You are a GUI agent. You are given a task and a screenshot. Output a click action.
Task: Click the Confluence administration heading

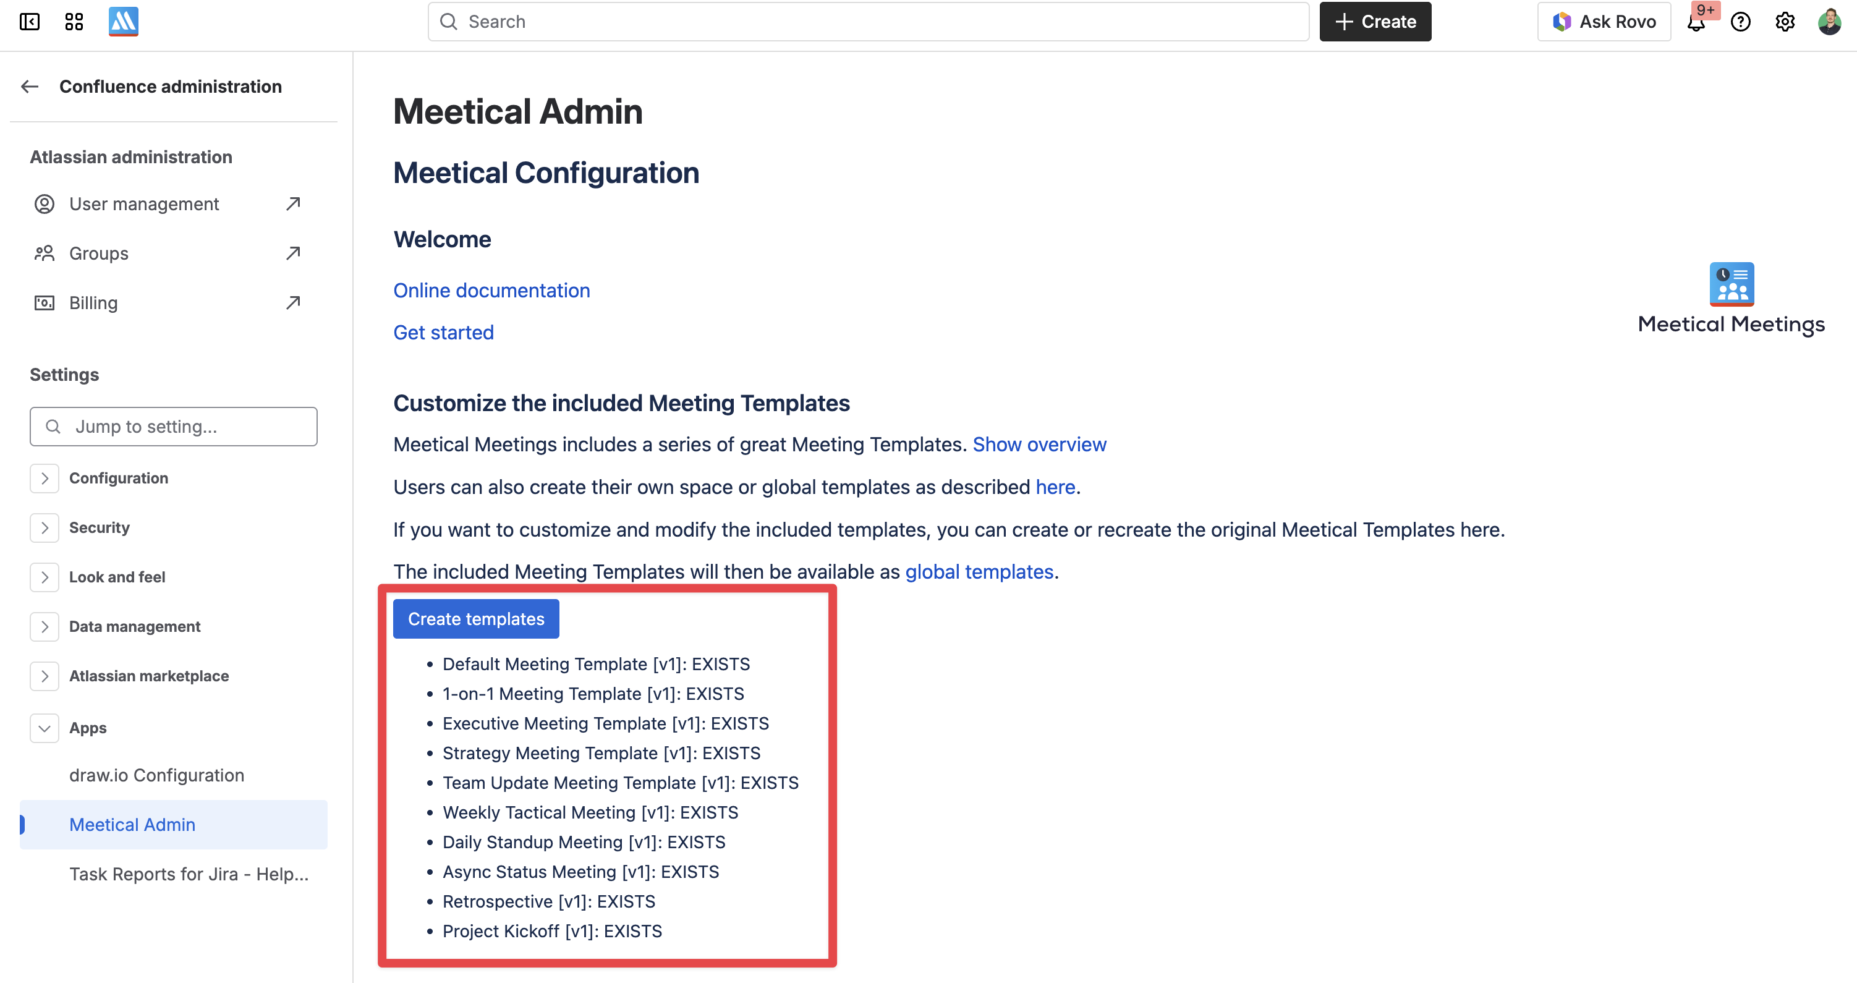tap(170, 87)
